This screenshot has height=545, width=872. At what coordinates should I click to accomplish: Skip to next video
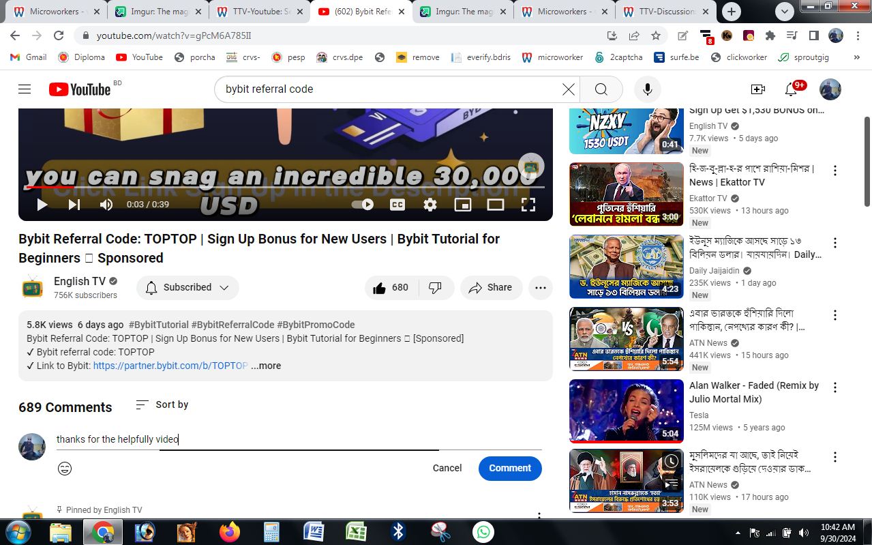click(x=74, y=204)
